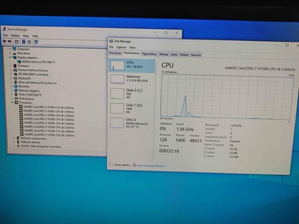Viewport: 299px width, 224px height.
Task: Switch to the Services tab
Action: (196, 55)
